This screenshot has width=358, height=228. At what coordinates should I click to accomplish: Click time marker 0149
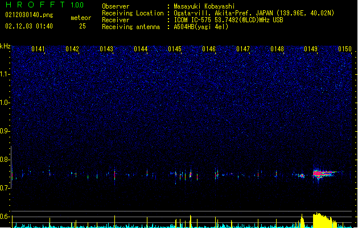point(311,49)
